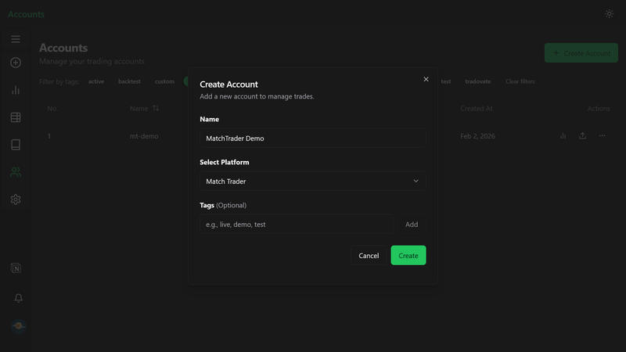This screenshot has height=352, width=626.
Task: Filter by the custom tag
Action: (x=164, y=81)
